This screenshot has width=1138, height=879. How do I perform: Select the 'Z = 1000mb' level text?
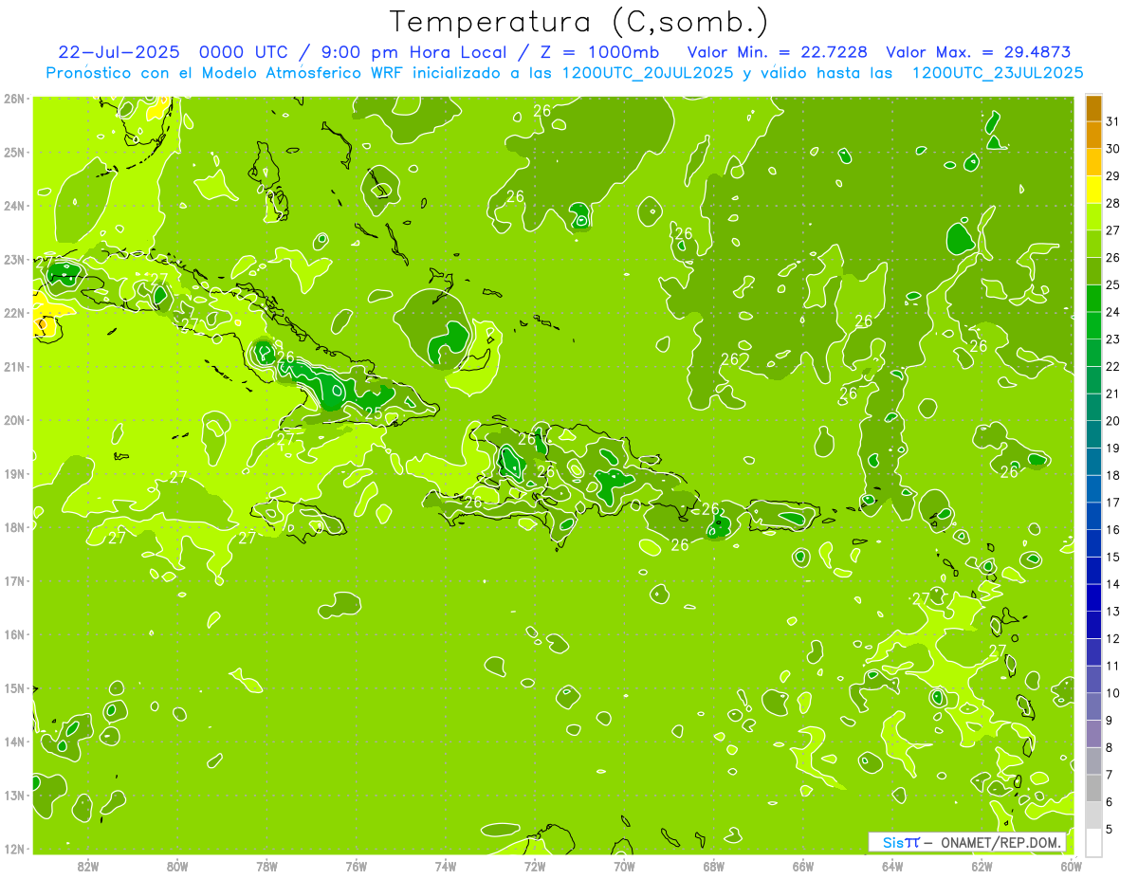click(599, 52)
